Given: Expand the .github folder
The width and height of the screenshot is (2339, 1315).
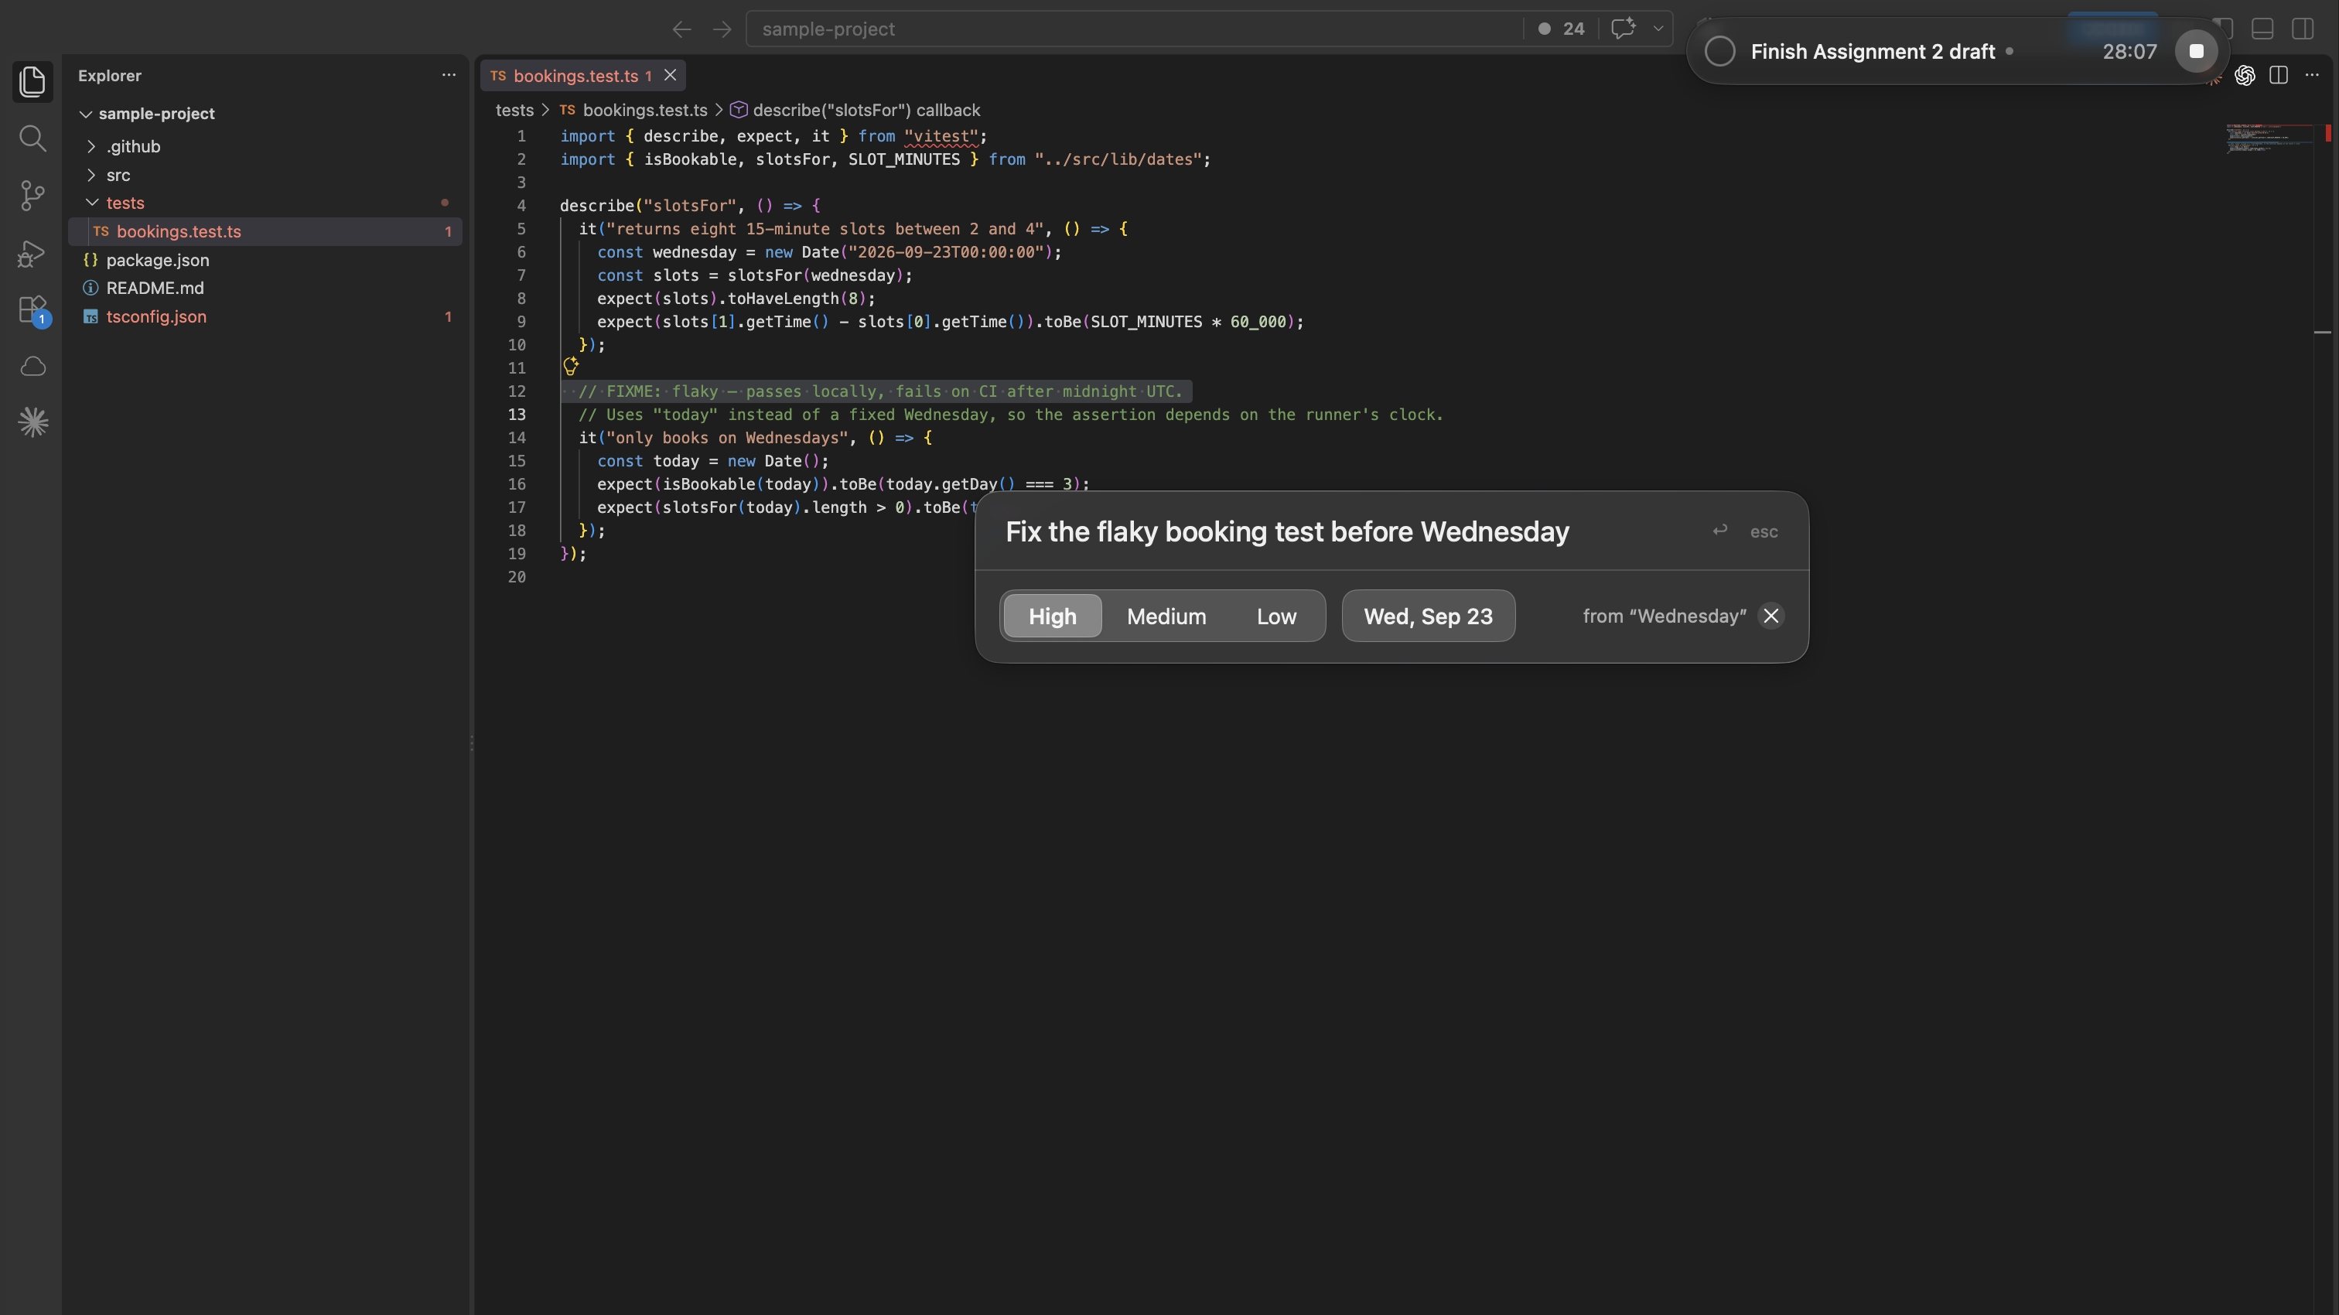Looking at the screenshot, I should pyautogui.click(x=90, y=146).
